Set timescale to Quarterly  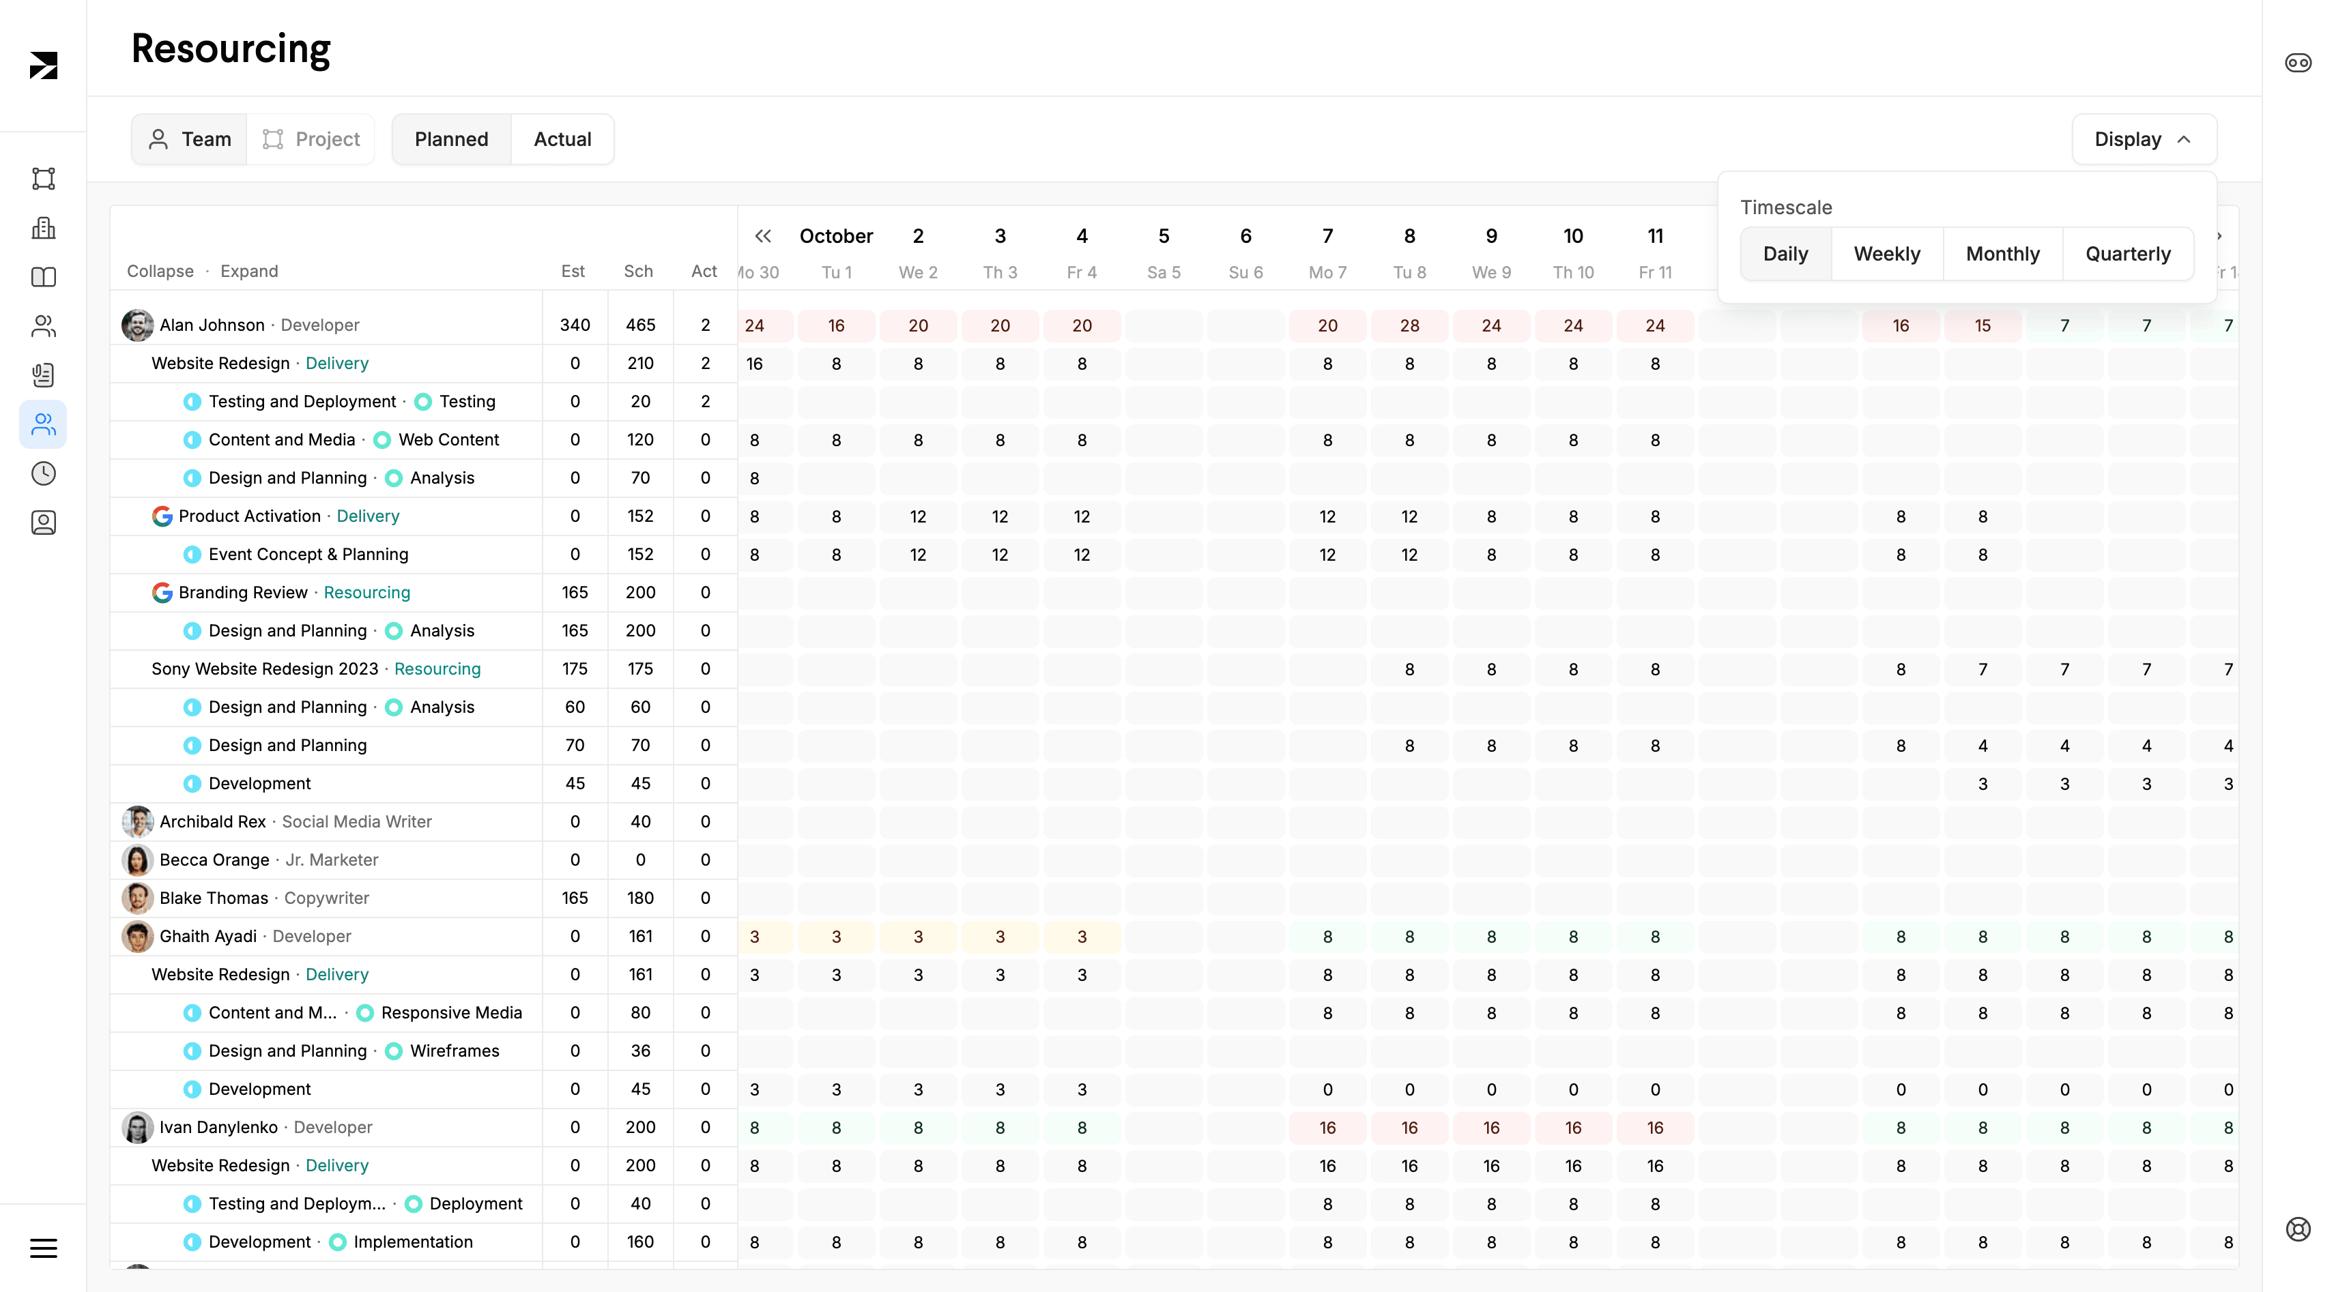point(2127,254)
